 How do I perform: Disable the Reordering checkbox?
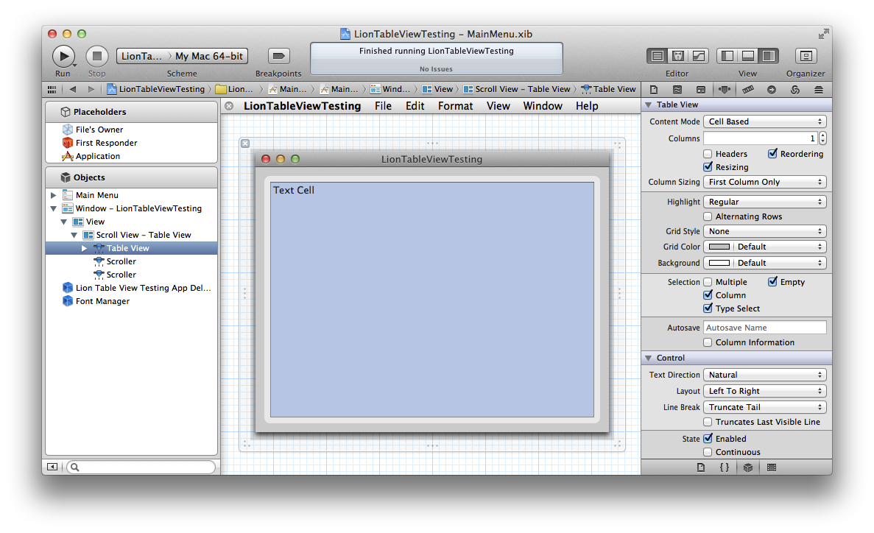[x=772, y=153]
